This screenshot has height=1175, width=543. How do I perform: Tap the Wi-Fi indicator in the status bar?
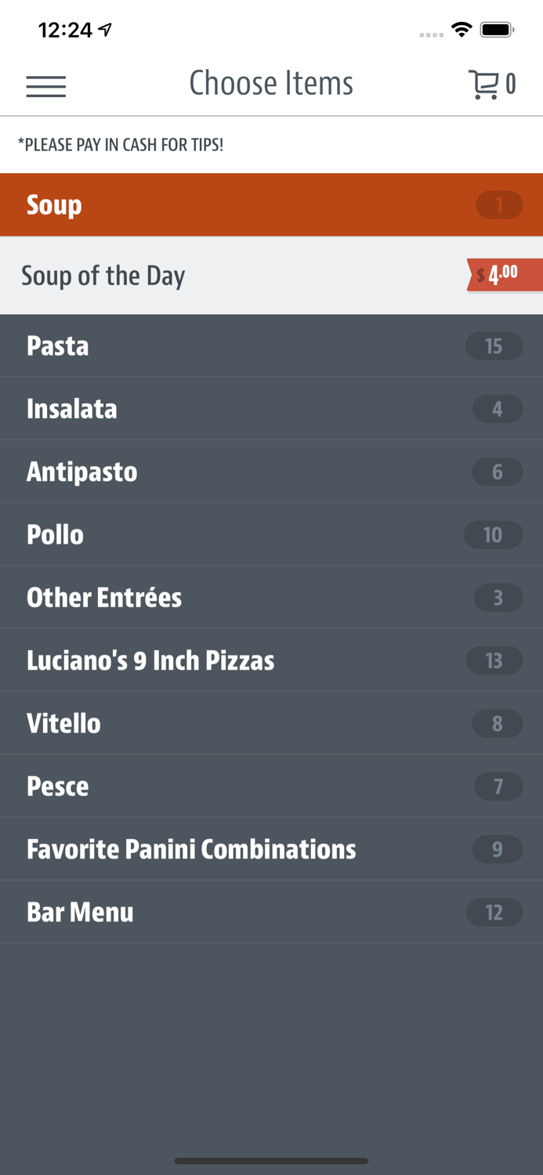pyautogui.click(x=462, y=28)
